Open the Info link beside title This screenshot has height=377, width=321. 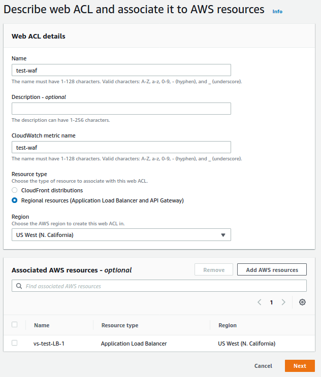pyautogui.click(x=277, y=11)
